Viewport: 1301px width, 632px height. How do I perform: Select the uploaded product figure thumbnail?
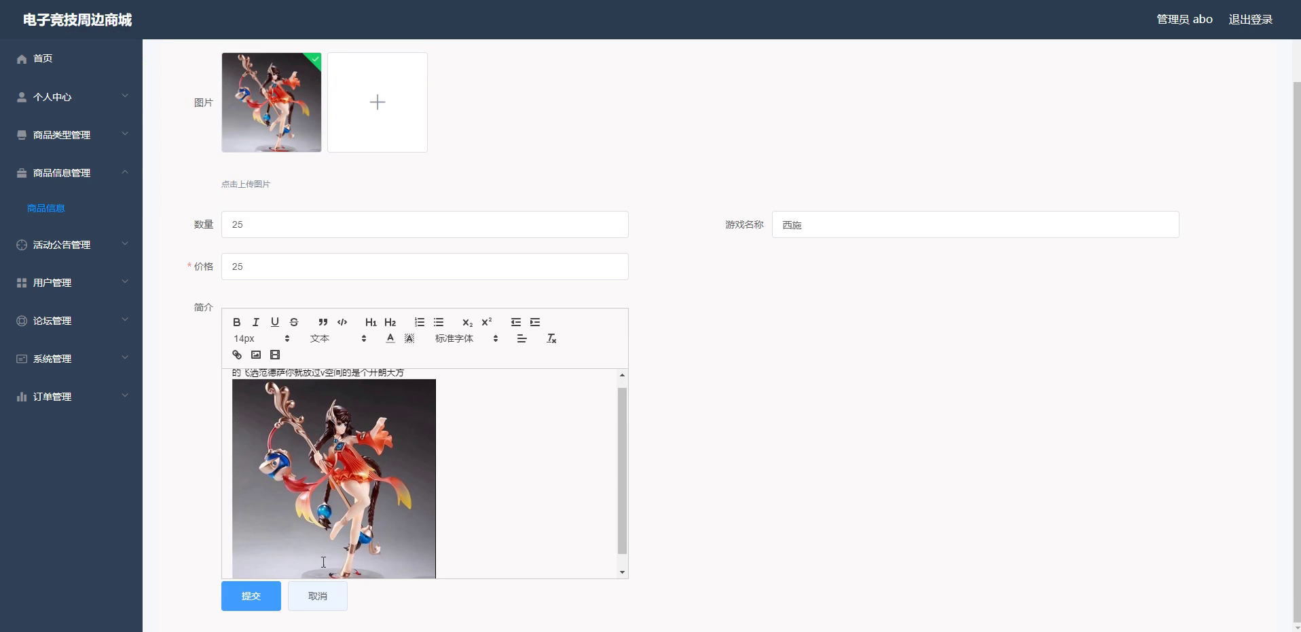point(272,102)
